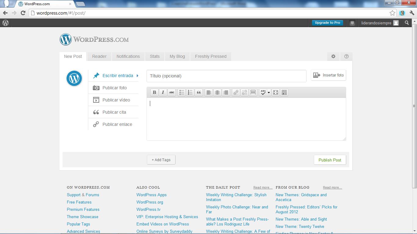Screen dimensions: 417x234
Task: Click the insert link icon in the toolbar
Action: click(x=236, y=92)
